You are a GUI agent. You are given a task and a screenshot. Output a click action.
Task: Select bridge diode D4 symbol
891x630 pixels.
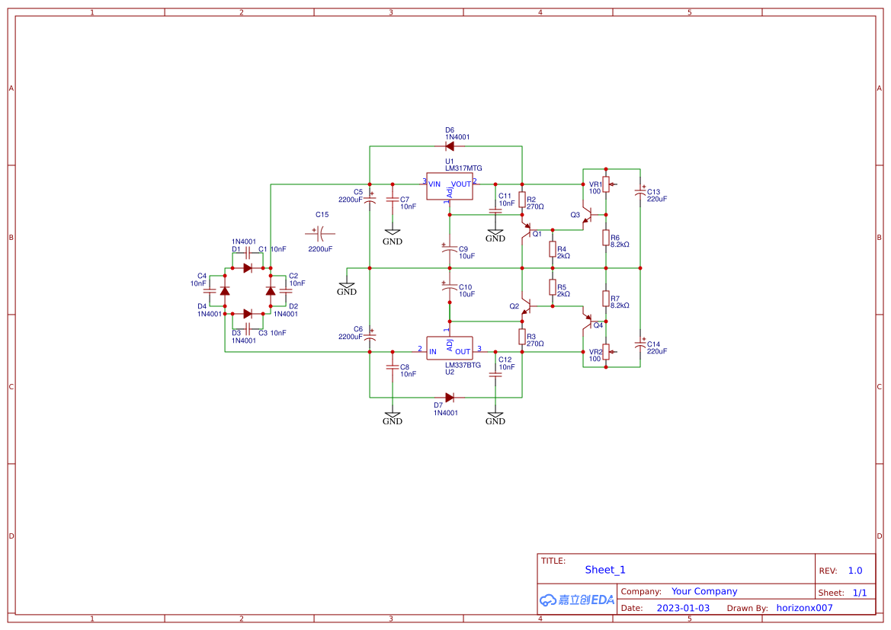click(x=225, y=291)
